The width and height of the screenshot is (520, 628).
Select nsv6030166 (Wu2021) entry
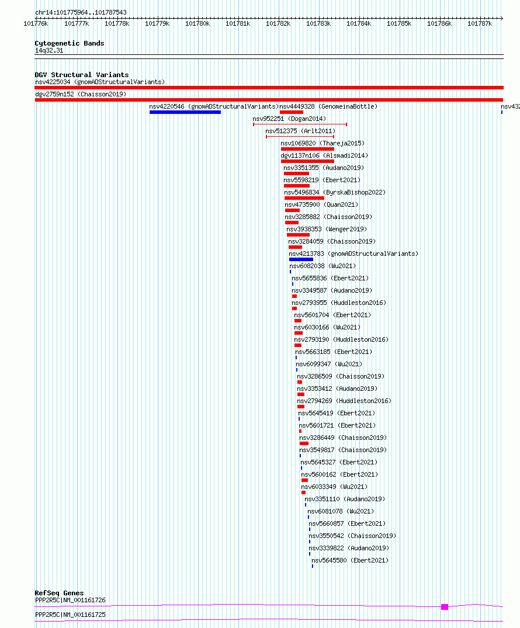[x=327, y=327]
